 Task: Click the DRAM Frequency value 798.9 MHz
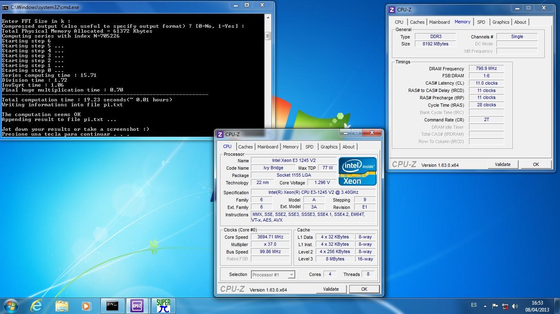tap(486, 69)
